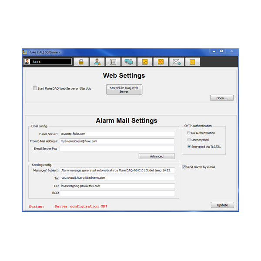This screenshot has width=261, height=261.
Task: Open the trend chart icon
Action: [x=145, y=62]
